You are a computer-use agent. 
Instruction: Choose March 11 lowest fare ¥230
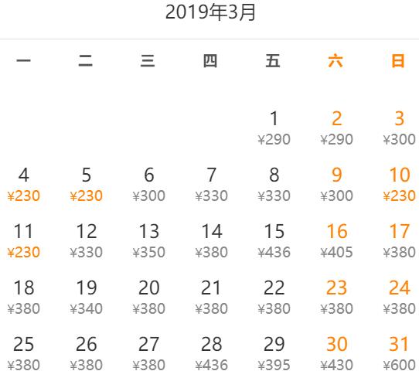(23, 241)
